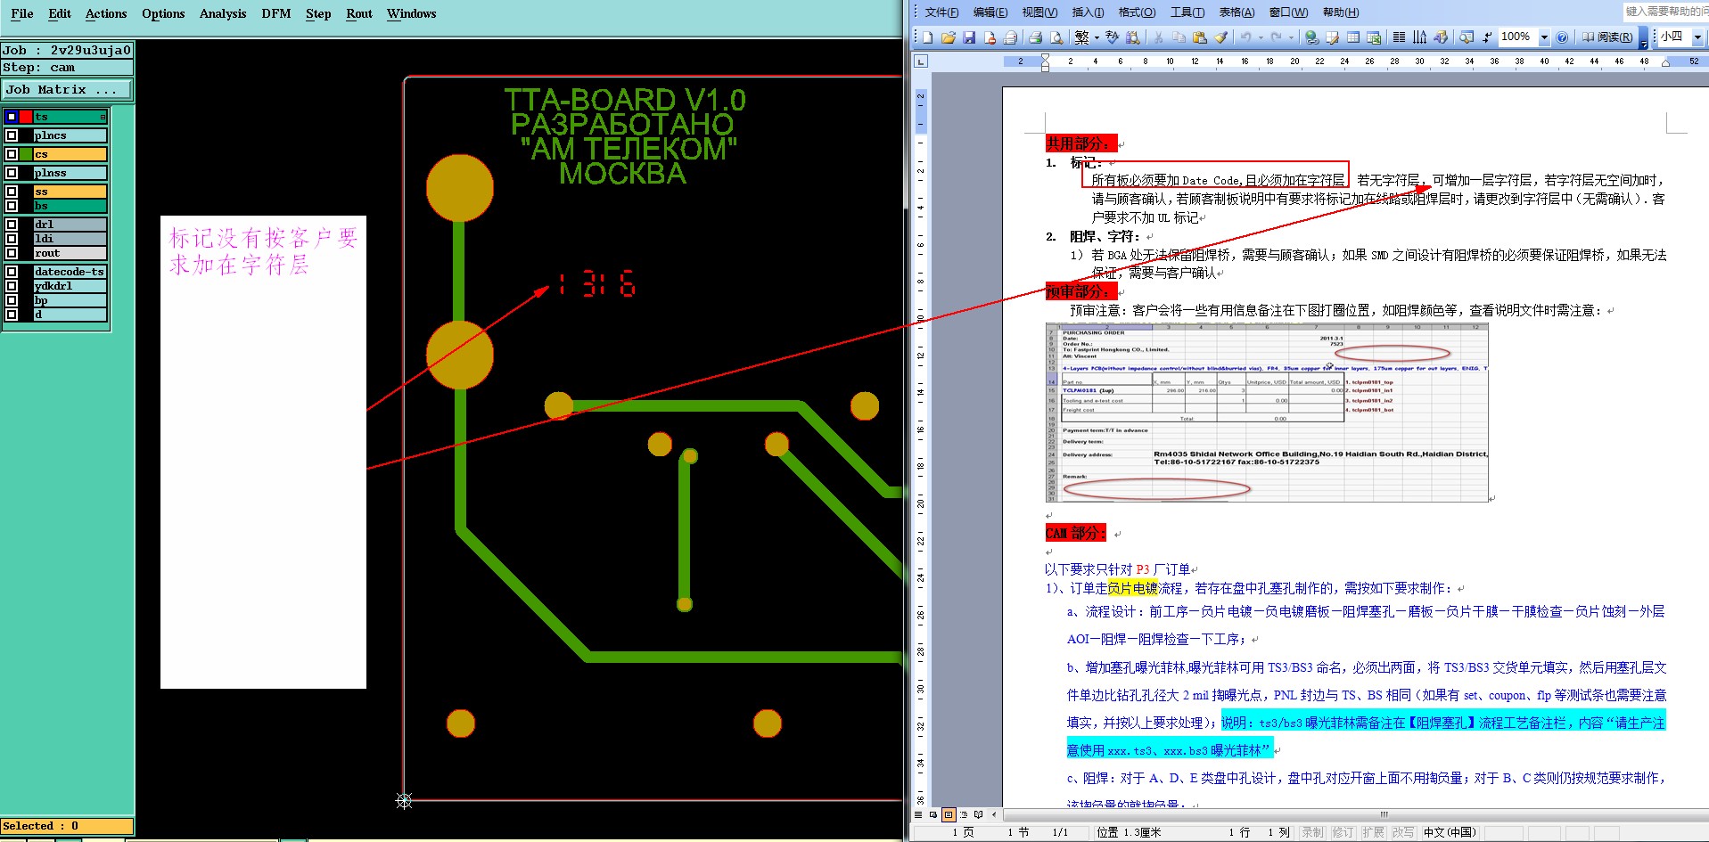Toggle visibility checkbox for ss layer
Screen dimensions: 1709x842
coord(12,192)
